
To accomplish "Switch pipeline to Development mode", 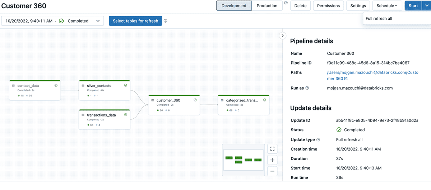I will click(234, 6).
